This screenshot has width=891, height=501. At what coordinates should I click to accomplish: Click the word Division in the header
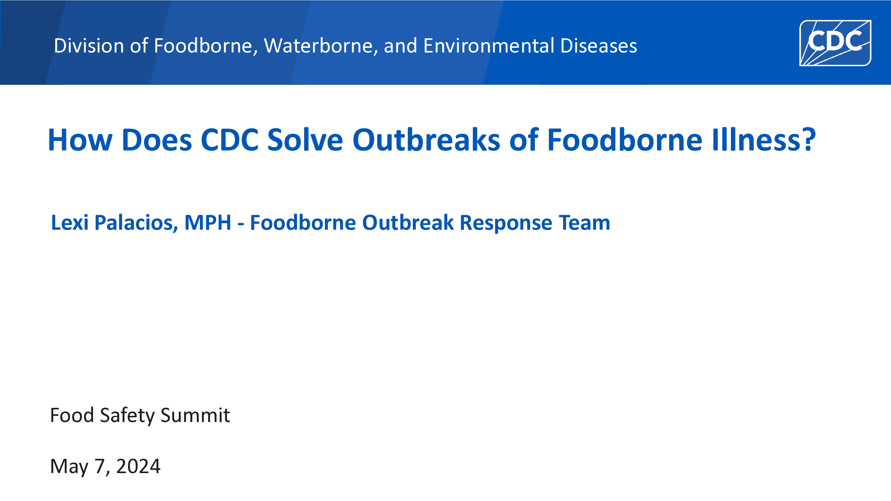pyautogui.click(x=89, y=46)
